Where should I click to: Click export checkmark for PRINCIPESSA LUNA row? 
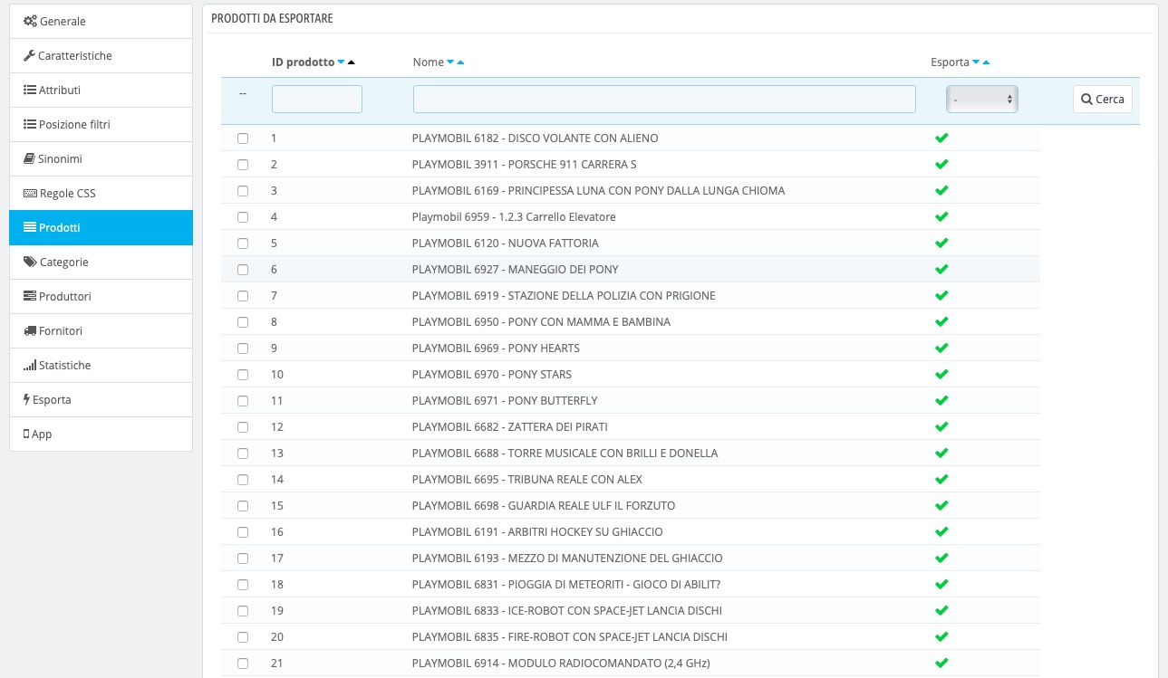point(941,191)
